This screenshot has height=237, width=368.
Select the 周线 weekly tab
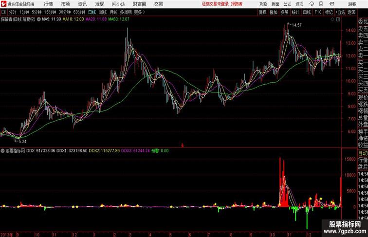pyautogui.click(x=103, y=12)
